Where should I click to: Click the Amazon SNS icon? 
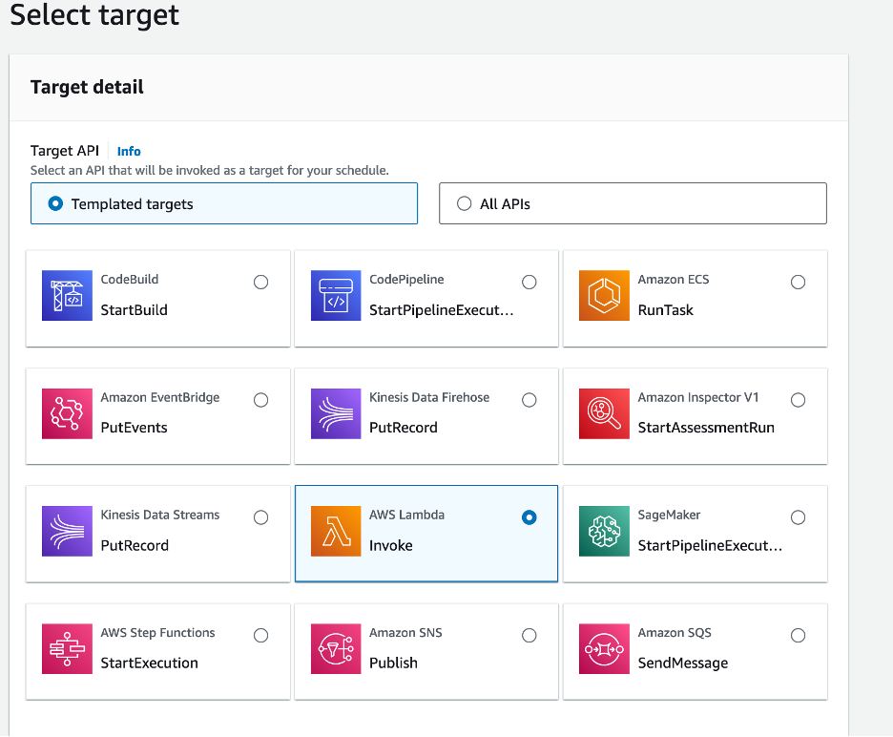[336, 648]
